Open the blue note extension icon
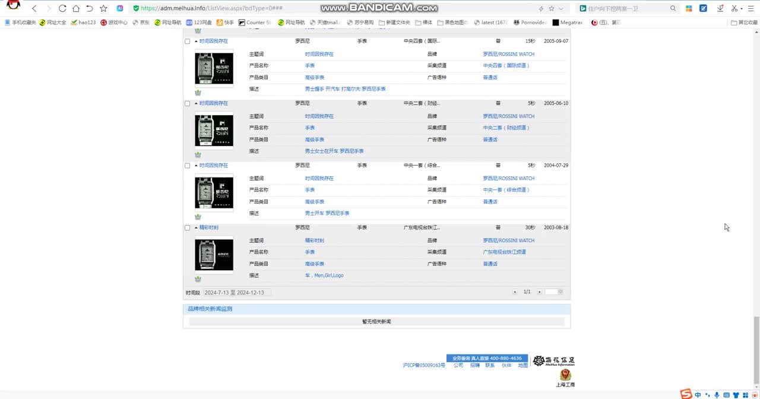Screen dimensions: 760x399 tap(704, 8)
